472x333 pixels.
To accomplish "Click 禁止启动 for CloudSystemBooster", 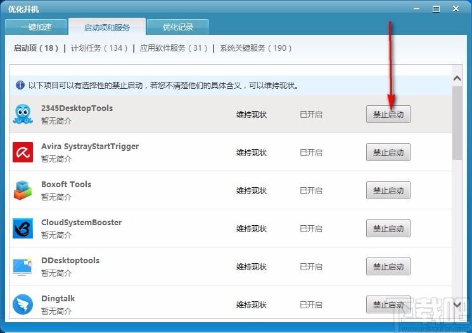I will (x=388, y=228).
